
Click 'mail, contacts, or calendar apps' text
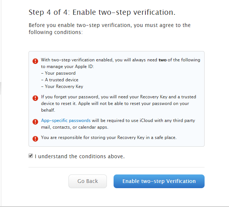click(75, 127)
